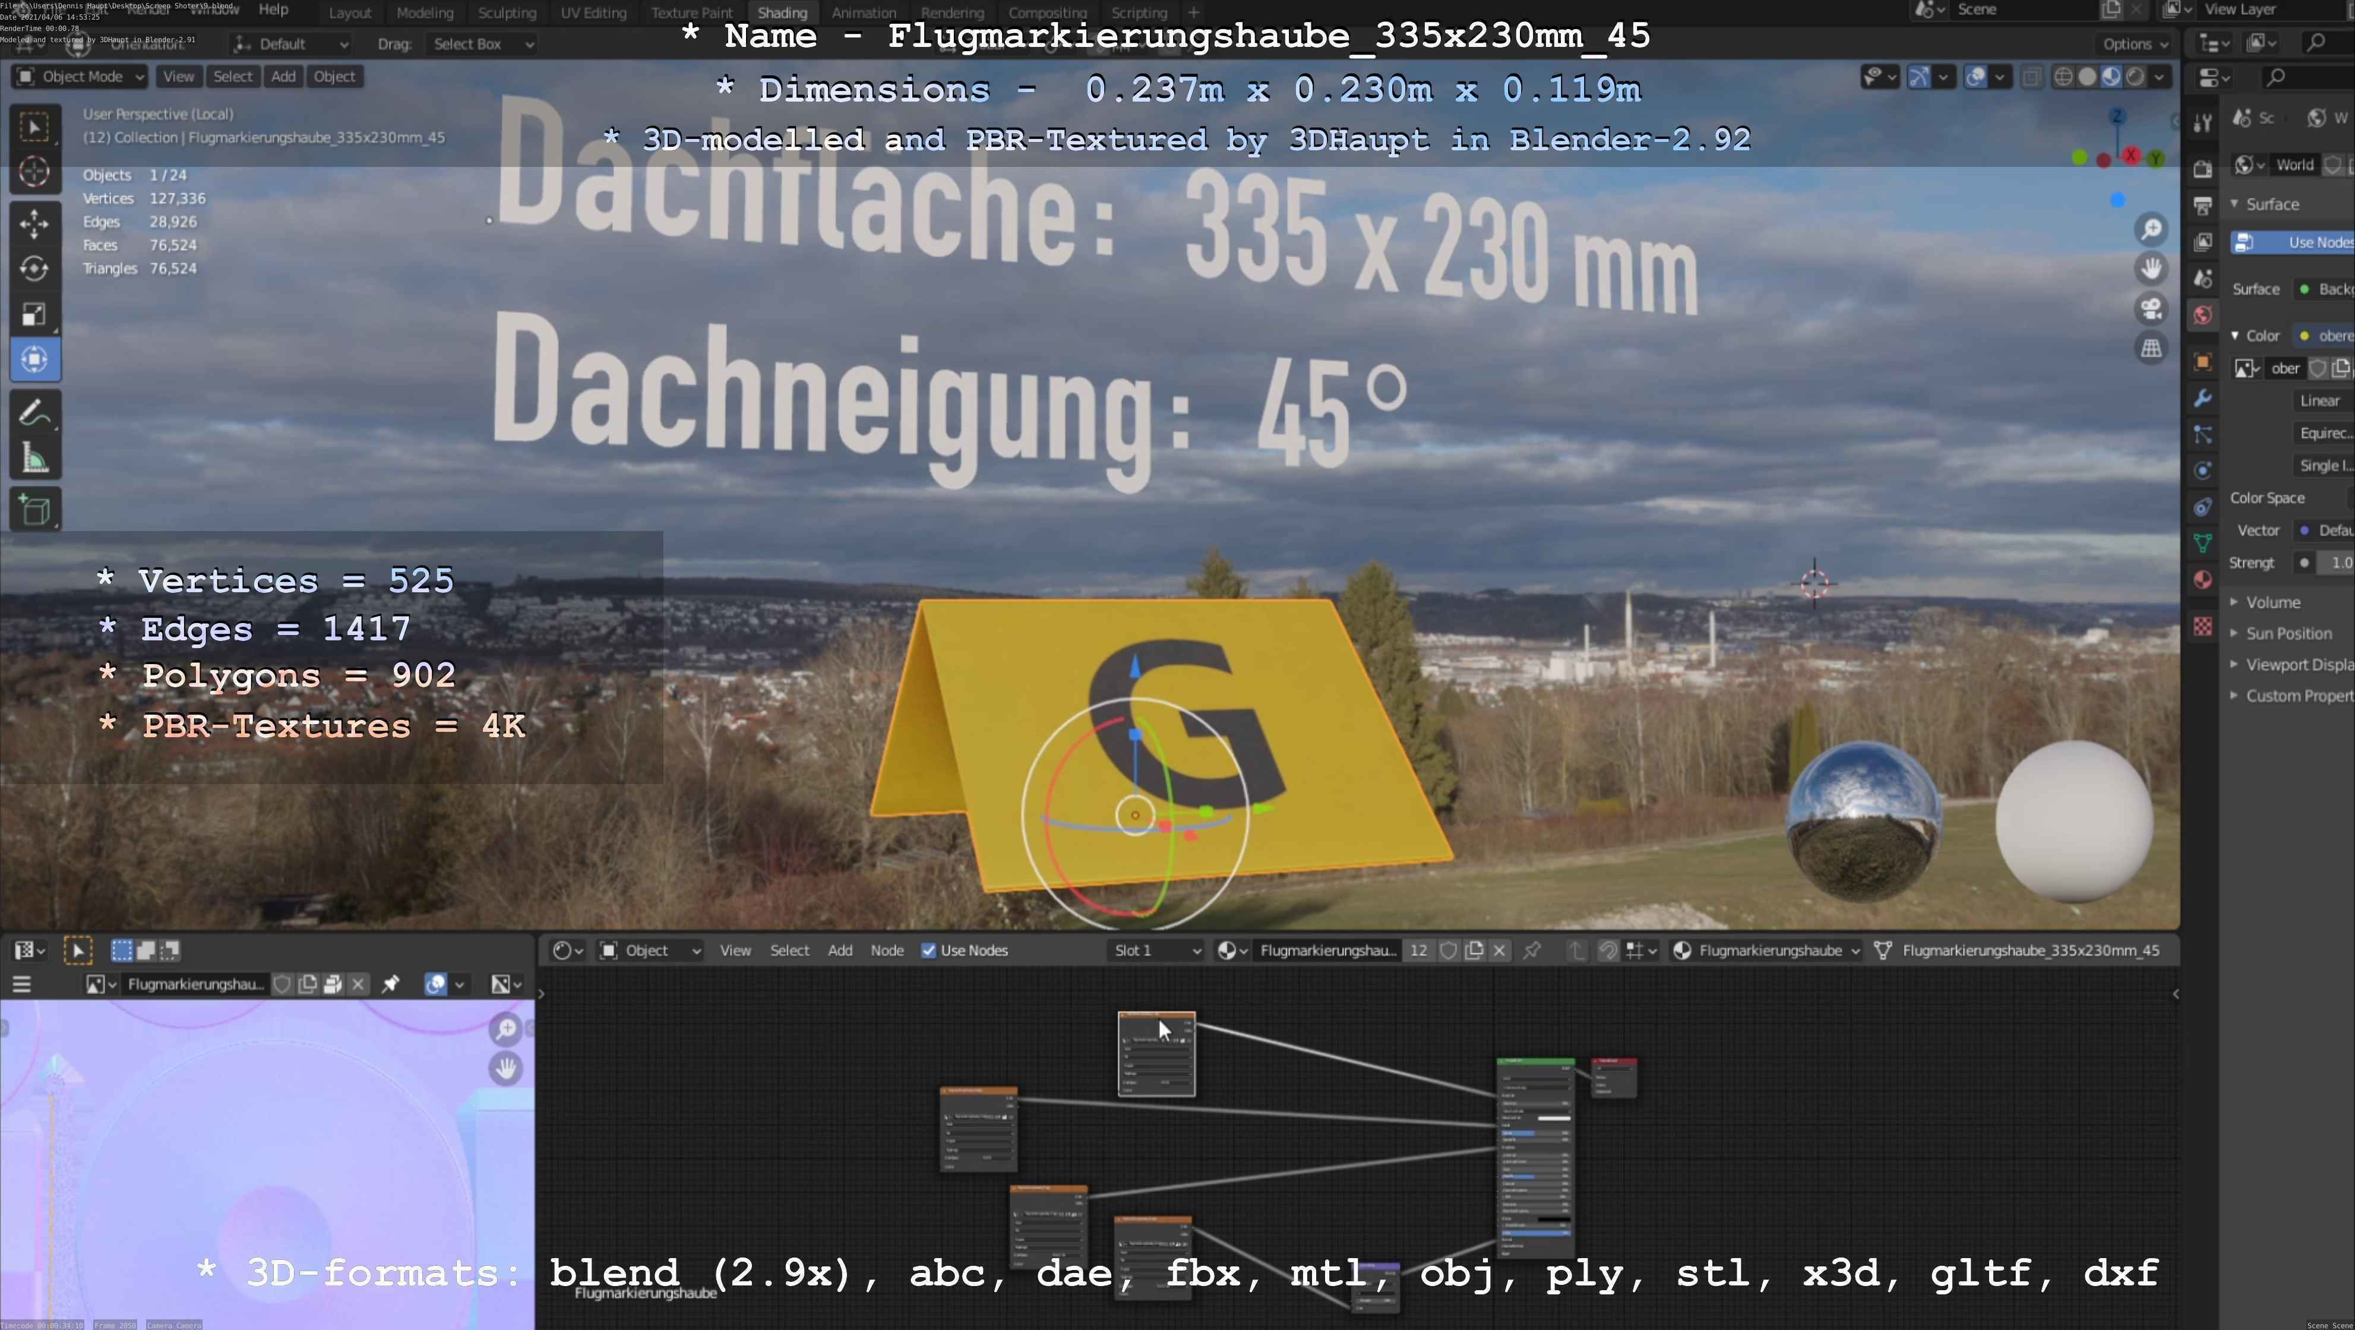
Task: Pin the node editor material
Action: [x=1531, y=950]
